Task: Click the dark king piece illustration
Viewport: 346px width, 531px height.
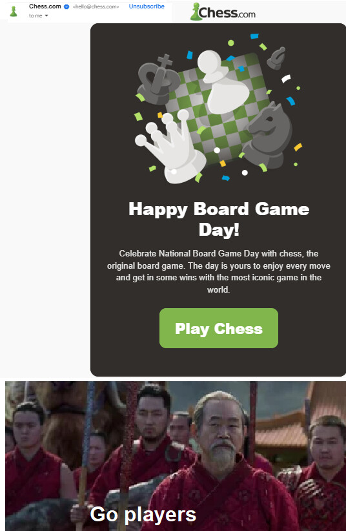Action: pyautogui.click(x=158, y=80)
